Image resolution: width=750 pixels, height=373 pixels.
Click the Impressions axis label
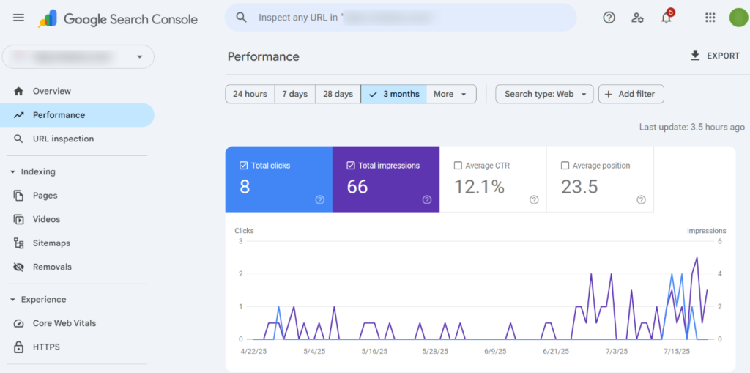pos(707,231)
